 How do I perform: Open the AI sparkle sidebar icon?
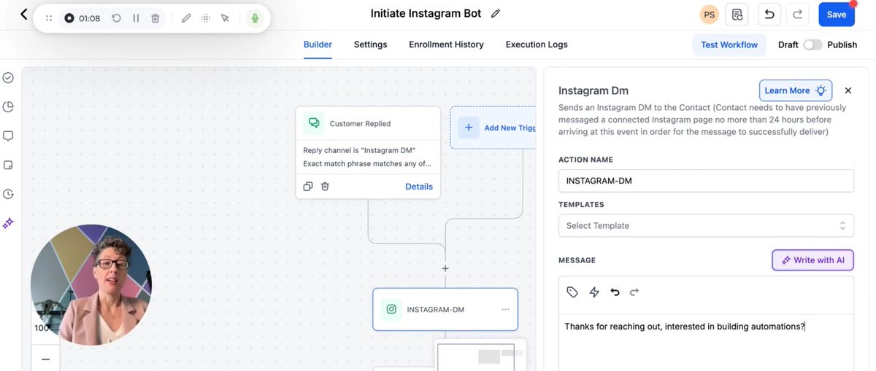click(9, 223)
